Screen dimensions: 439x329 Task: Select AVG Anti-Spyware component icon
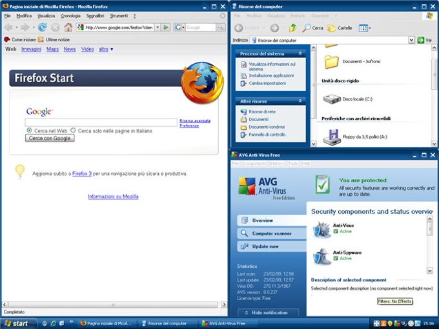[x=322, y=256]
